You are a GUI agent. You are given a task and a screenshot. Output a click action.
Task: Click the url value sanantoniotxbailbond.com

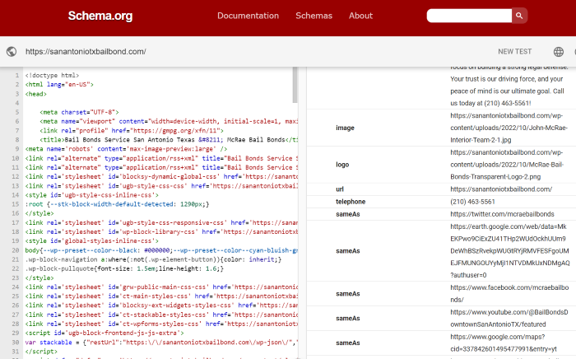click(x=501, y=189)
